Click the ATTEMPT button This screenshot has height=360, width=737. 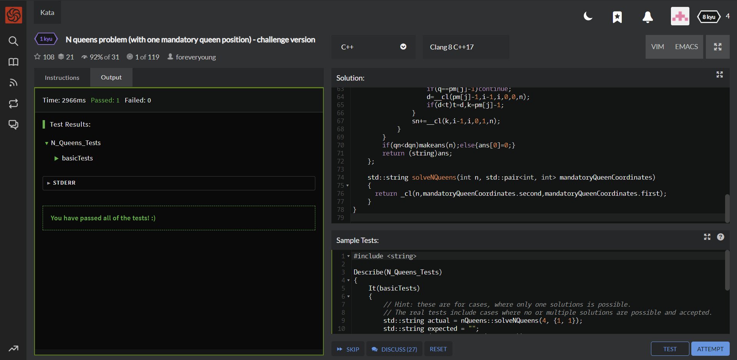click(710, 349)
